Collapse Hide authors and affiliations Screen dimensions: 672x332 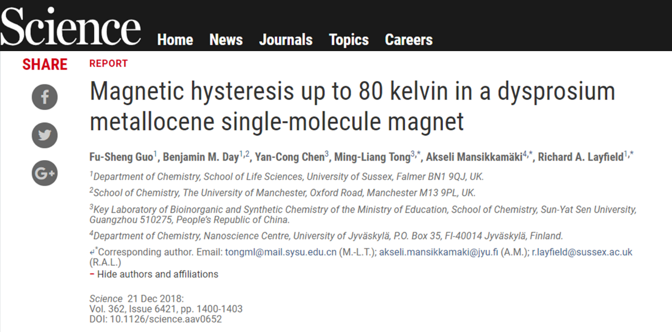pyautogui.click(x=154, y=274)
